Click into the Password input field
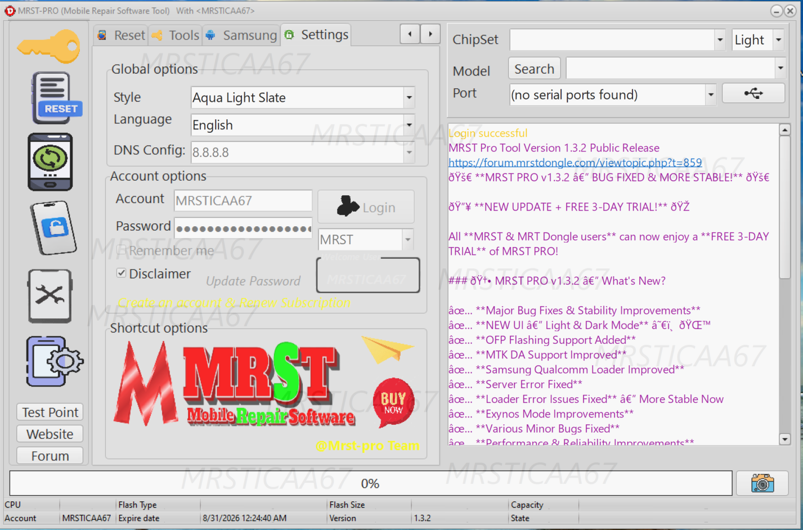The image size is (803, 530). tap(243, 228)
